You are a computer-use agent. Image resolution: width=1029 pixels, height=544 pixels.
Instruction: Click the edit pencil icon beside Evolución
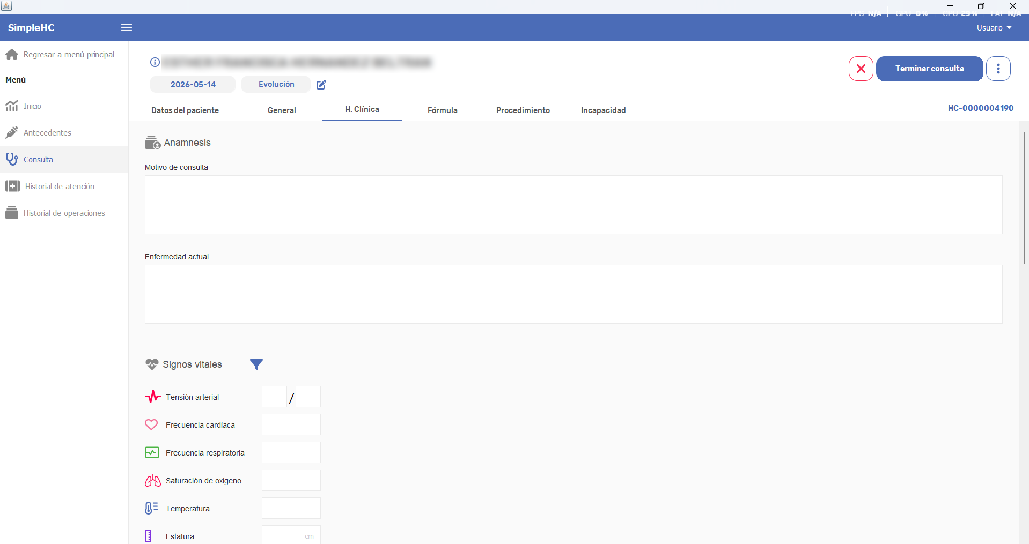tap(321, 85)
